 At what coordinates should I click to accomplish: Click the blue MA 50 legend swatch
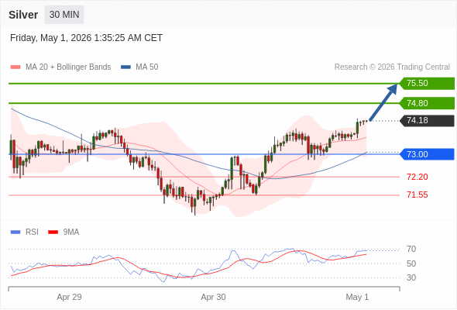125,67
